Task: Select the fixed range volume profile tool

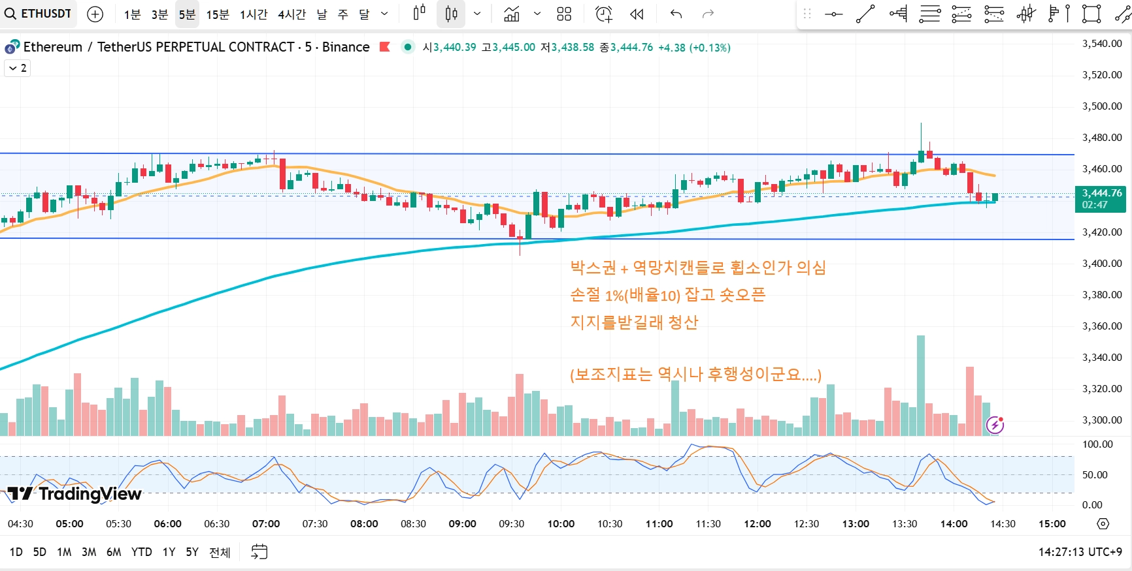Action: [x=898, y=14]
